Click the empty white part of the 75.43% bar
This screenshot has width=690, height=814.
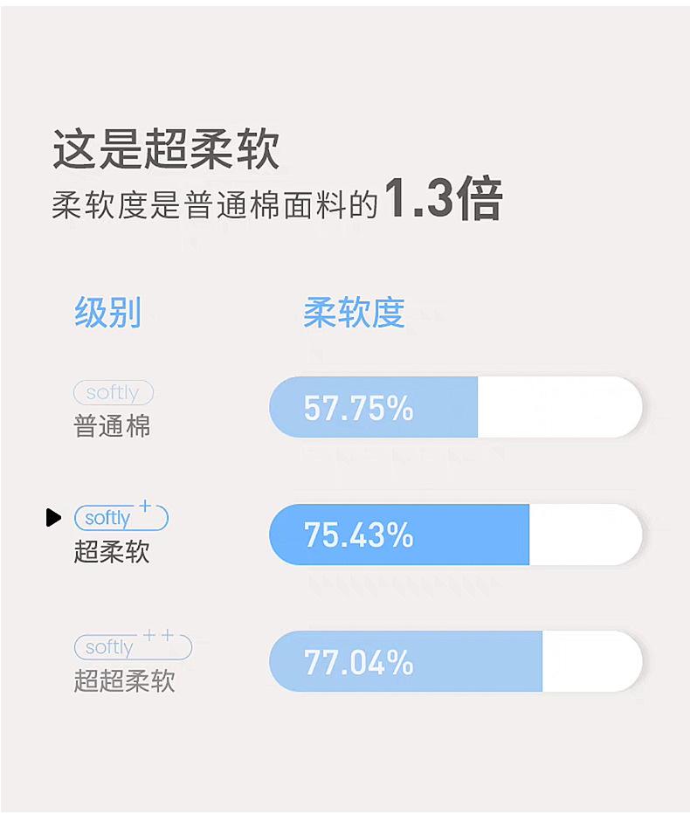(x=583, y=535)
